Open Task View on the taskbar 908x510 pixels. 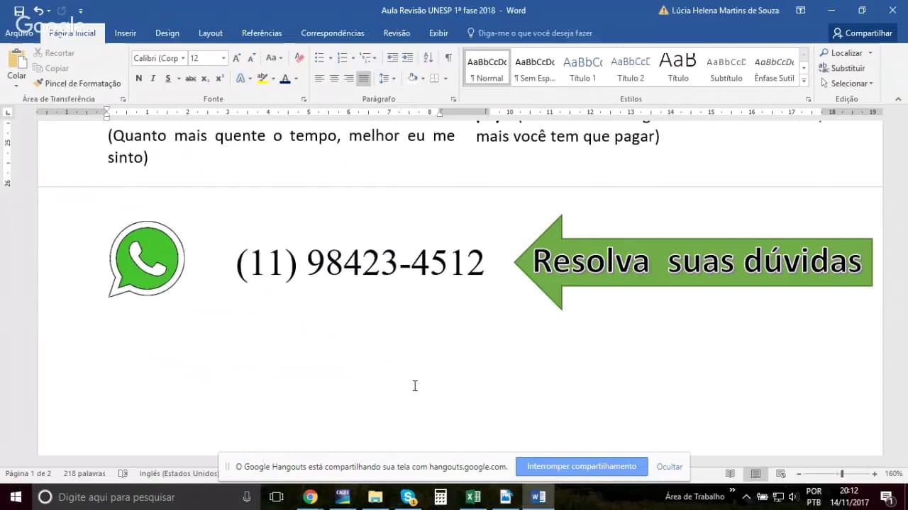[x=277, y=497]
